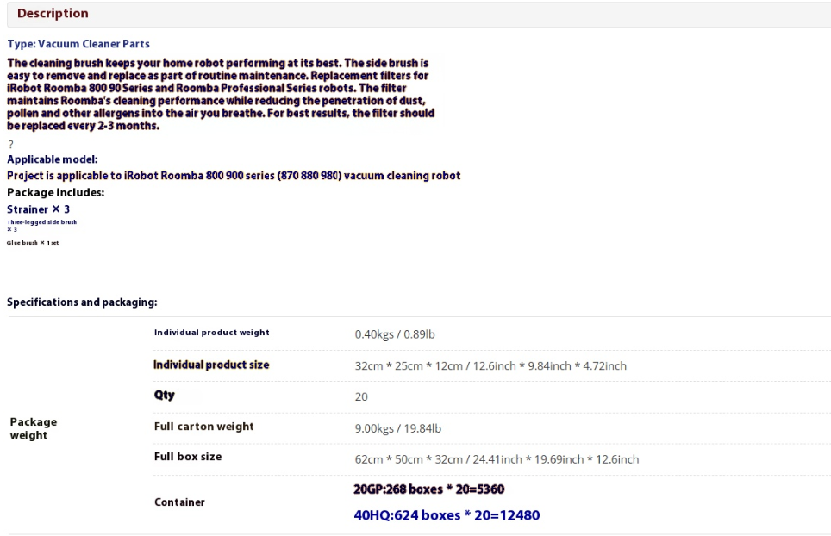Viewport: 831px width, 536px height.
Task: Click the 'Container' label
Action: [179, 502]
